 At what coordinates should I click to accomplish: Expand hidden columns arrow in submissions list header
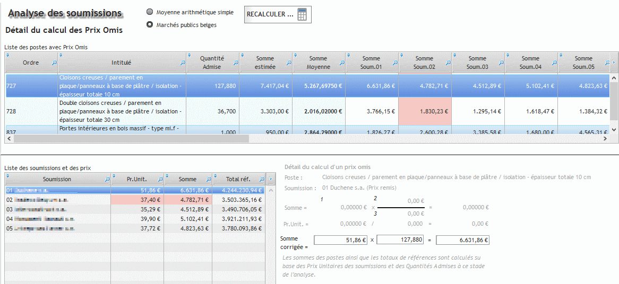click(x=270, y=179)
